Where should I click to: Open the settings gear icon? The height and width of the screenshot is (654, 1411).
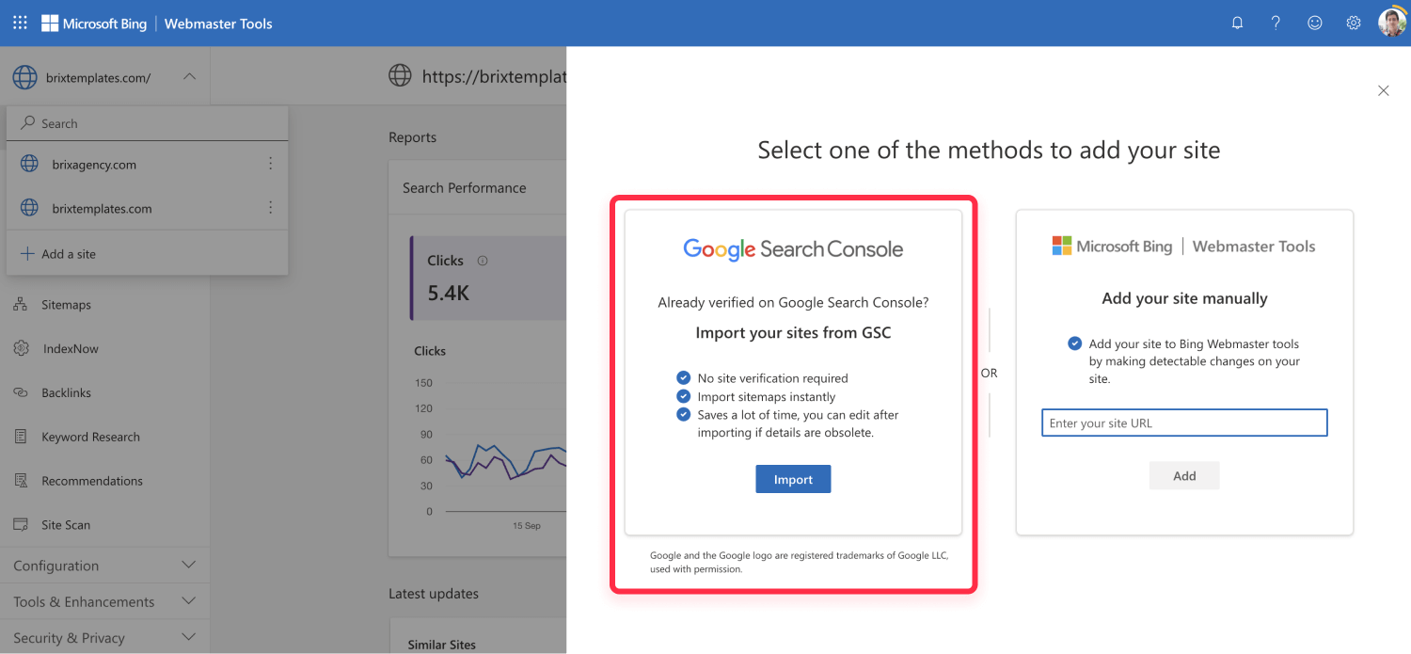(x=1353, y=23)
